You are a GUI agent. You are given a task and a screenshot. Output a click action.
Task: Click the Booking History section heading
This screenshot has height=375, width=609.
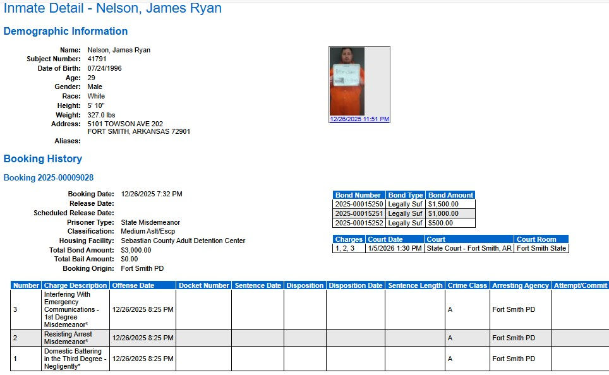click(x=43, y=158)
